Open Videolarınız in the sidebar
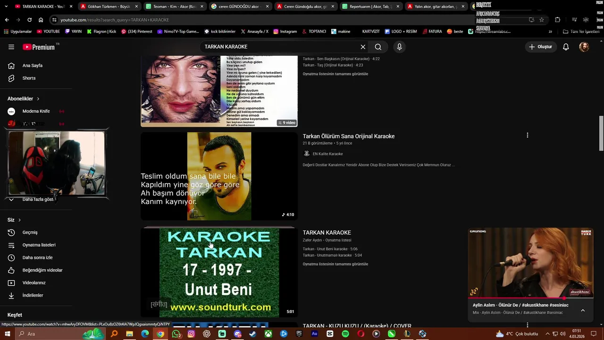 click(34, 283)
